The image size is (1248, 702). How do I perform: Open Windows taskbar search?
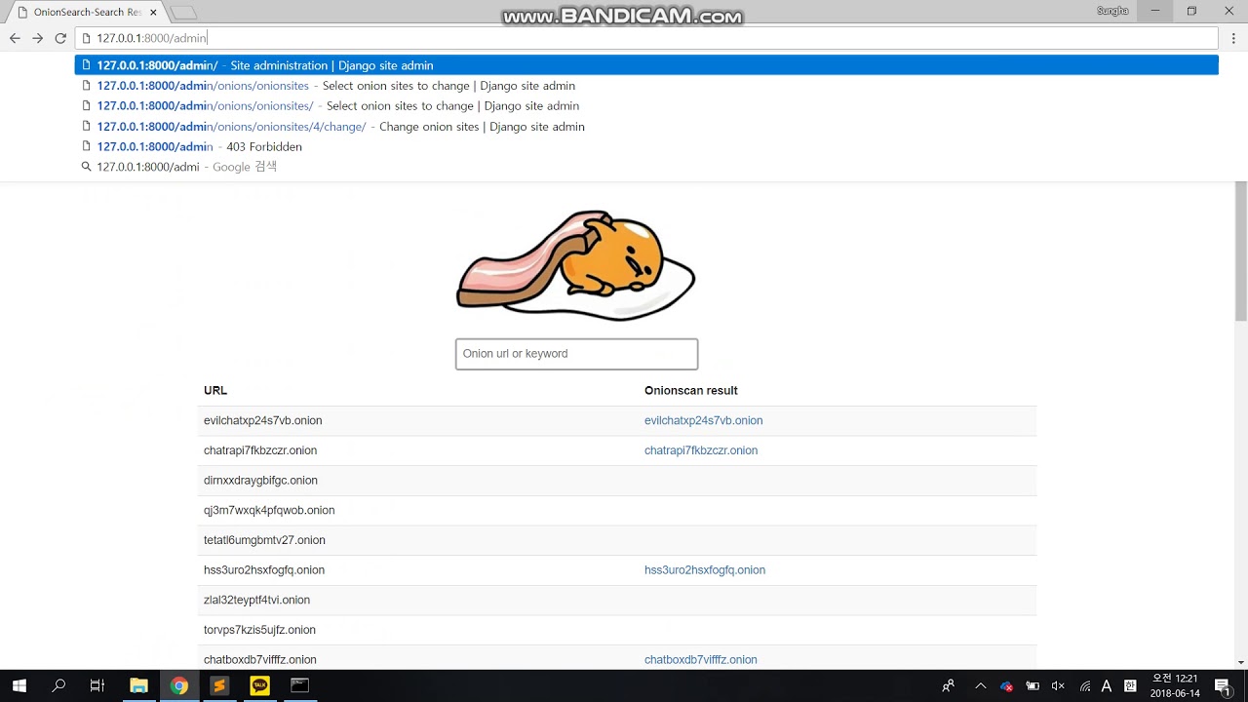point(58,685)
